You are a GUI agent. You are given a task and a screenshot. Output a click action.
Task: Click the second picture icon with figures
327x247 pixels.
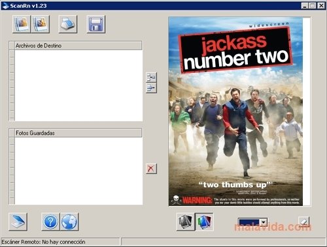click(x=41, y=24)
